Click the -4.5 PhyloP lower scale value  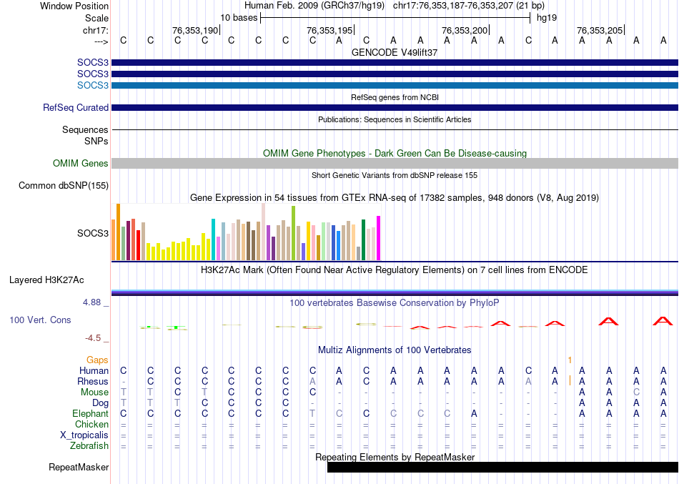(93, 338)
